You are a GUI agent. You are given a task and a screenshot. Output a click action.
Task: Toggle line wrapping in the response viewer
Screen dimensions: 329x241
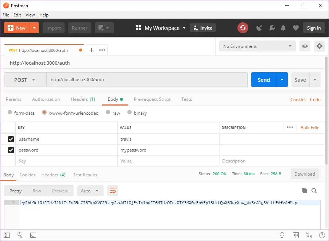click(x=112, y=190)
